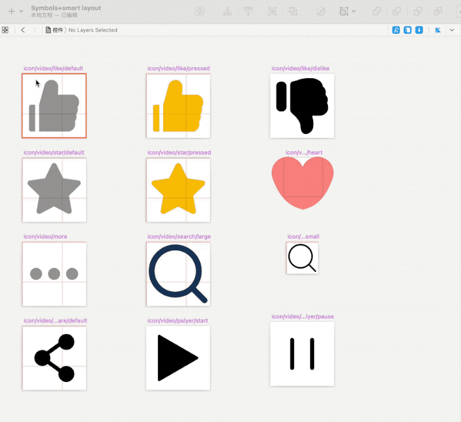The height and width of the screenshot is (422, 461).
Task: Click the blue download arrow plugin icon
Action: pyautogui.click(x=419, y=30)
